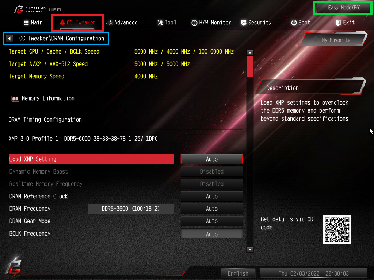This screenshot has height=280, width=374.
Task: Click the Security shield icon
Action: 244,23
